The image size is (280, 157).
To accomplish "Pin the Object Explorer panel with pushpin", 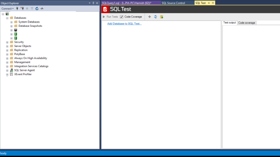I will [x=93, y=3].
